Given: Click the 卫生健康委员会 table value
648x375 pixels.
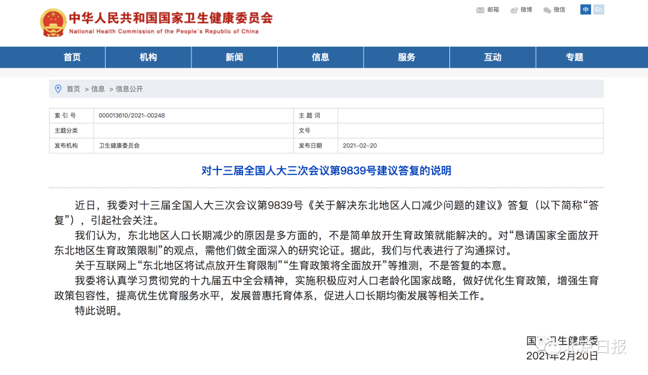Looking at the screenshot, I should point(119,146).
